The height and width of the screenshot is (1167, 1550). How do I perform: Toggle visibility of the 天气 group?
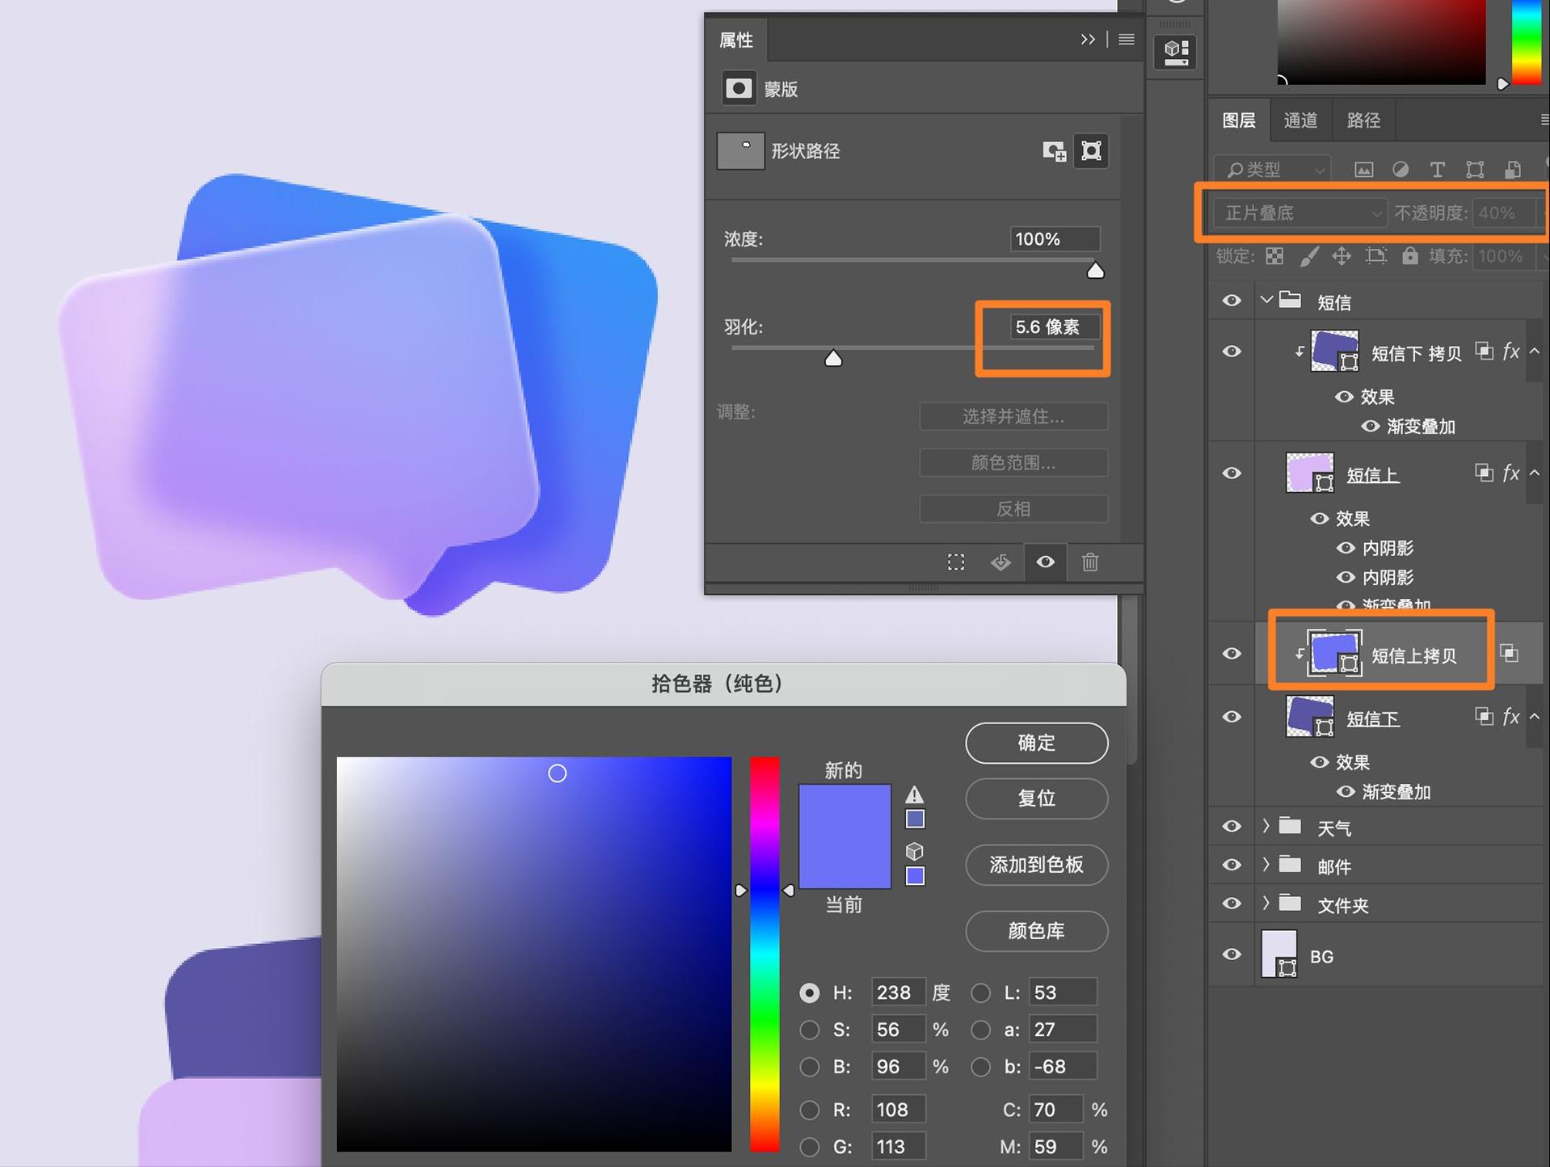click(x=1231, y=827)
